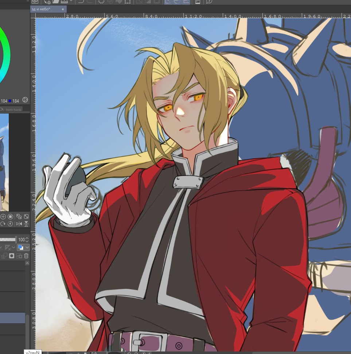This screenshot has width=351, height=354.
Task: Click the Sub View diagonal arrows fit icon
Action: pyautogui.click(x=26, y=217)
